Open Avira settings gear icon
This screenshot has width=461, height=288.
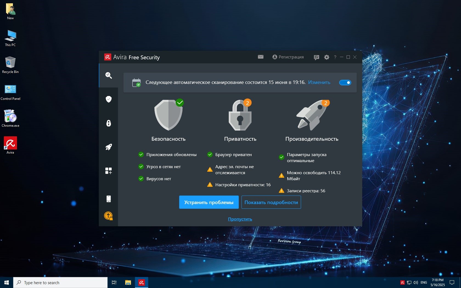click(327, 57)
